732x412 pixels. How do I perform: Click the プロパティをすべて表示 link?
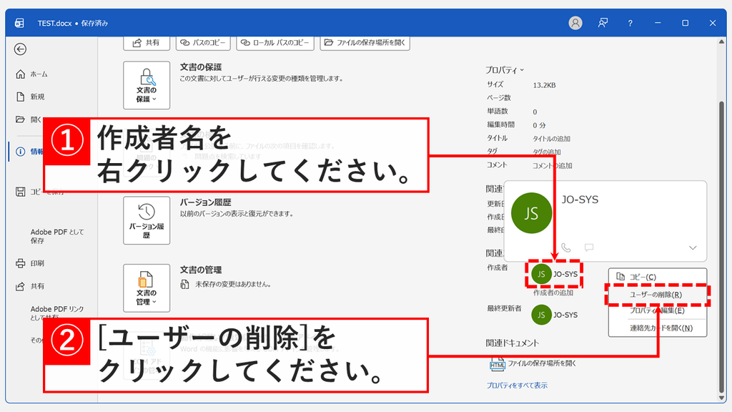(x=517, y=386)
